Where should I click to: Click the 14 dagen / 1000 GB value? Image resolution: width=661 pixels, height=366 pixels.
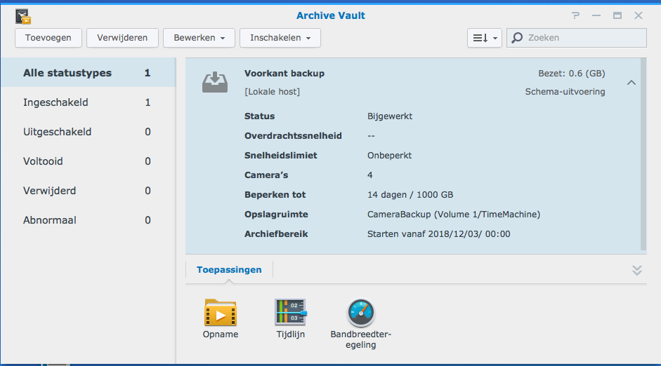410,195
